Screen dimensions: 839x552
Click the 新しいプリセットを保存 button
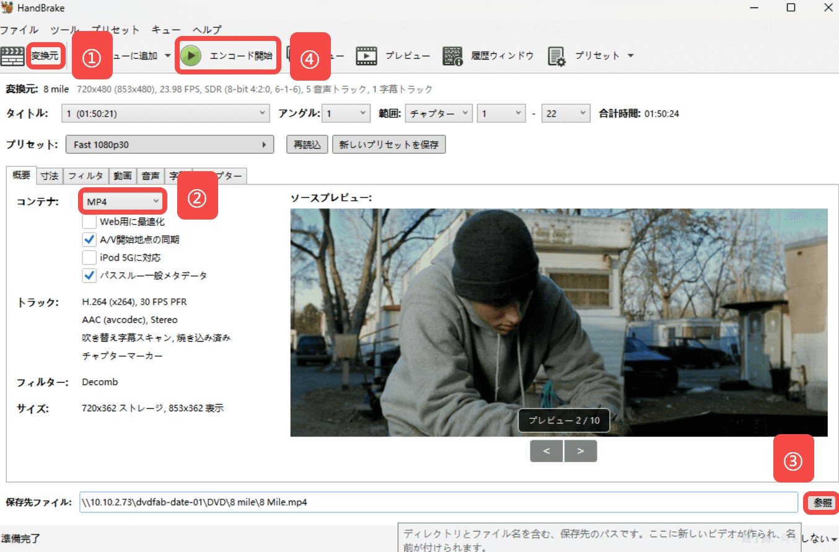389,145
